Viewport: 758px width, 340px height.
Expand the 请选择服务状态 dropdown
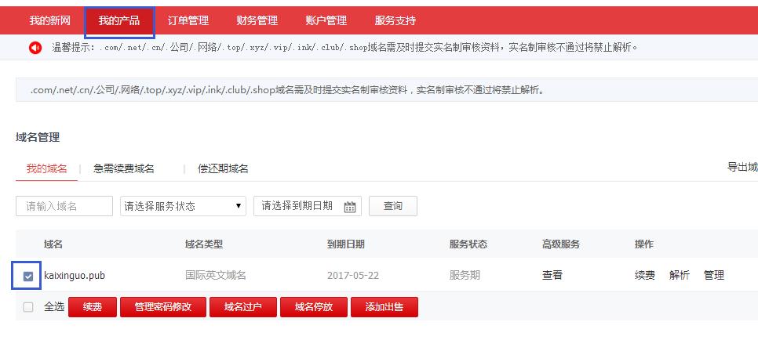tap(183, 206)
